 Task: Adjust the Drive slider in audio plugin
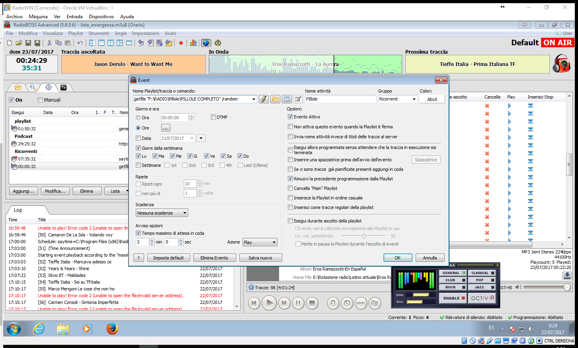pyautogui.click(x=421, y=295)
